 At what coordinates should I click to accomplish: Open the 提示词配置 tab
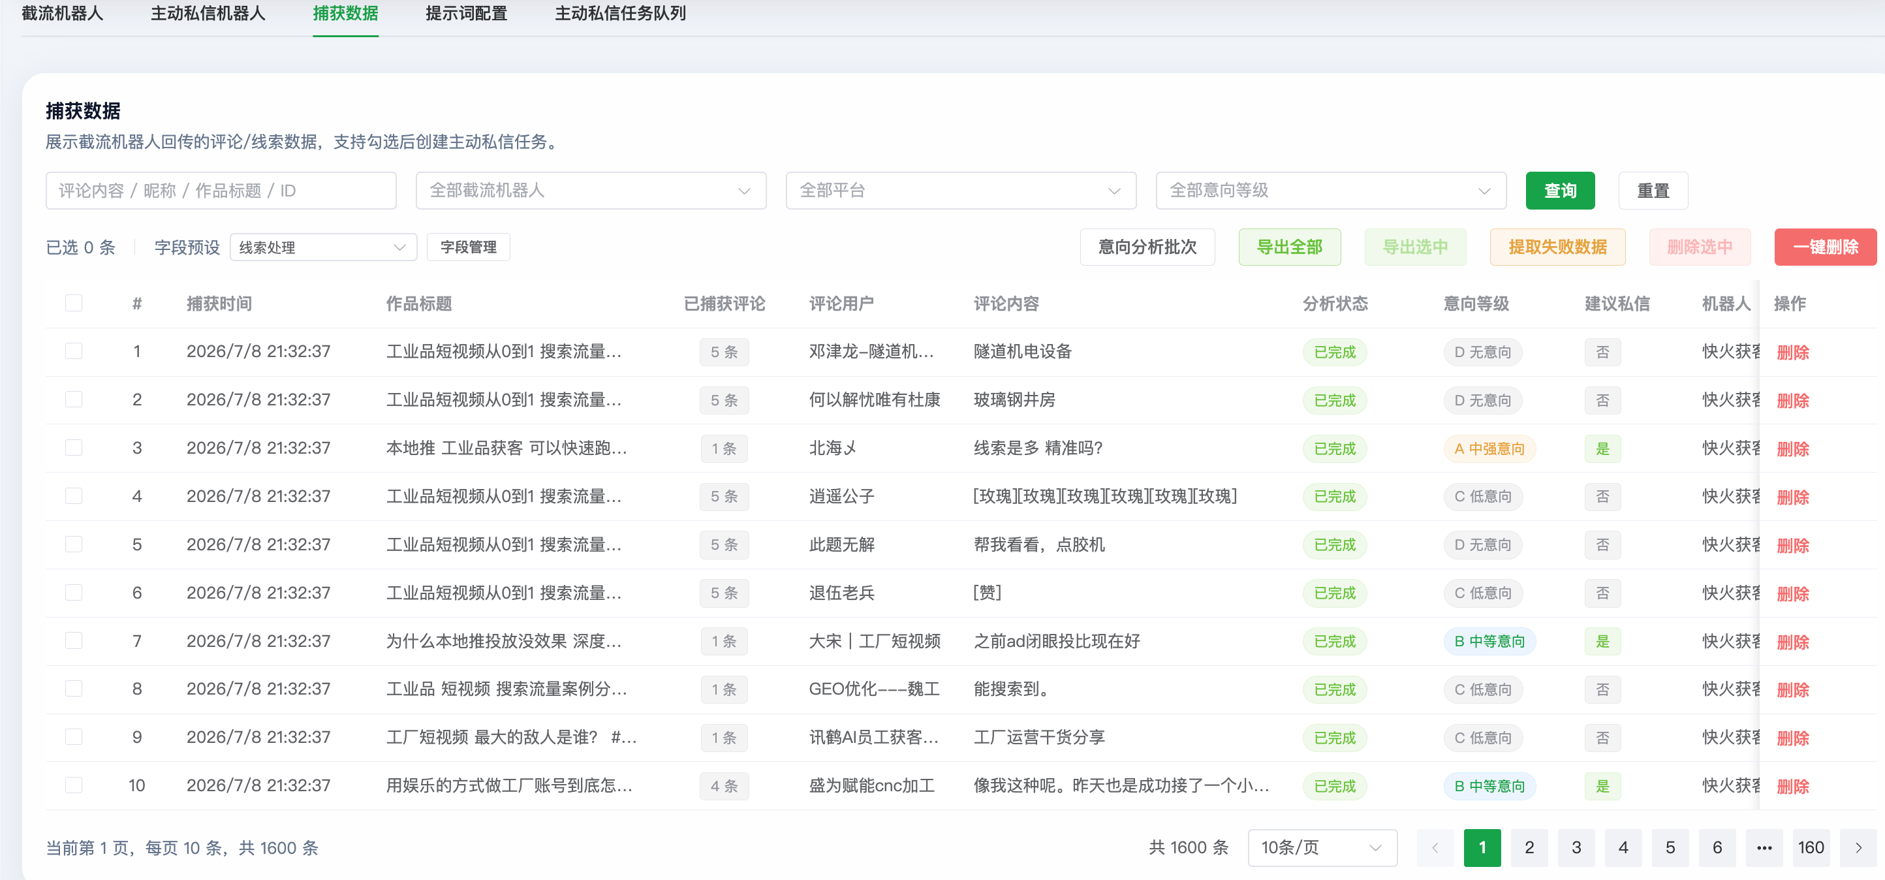click(x=466, y=13)
